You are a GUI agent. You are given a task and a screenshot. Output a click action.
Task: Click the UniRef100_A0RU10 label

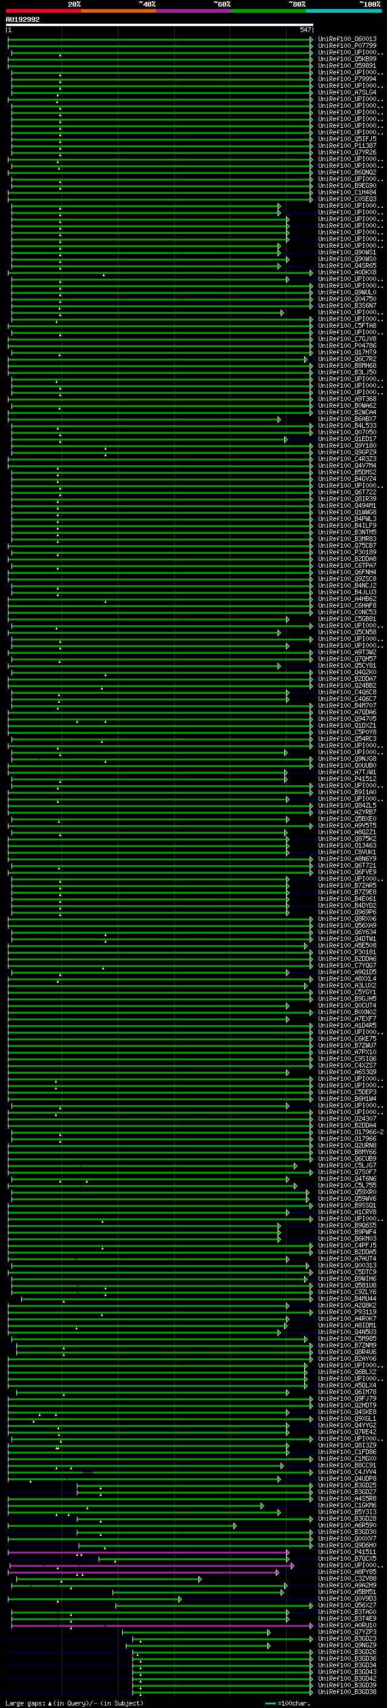pos(347,1625)
